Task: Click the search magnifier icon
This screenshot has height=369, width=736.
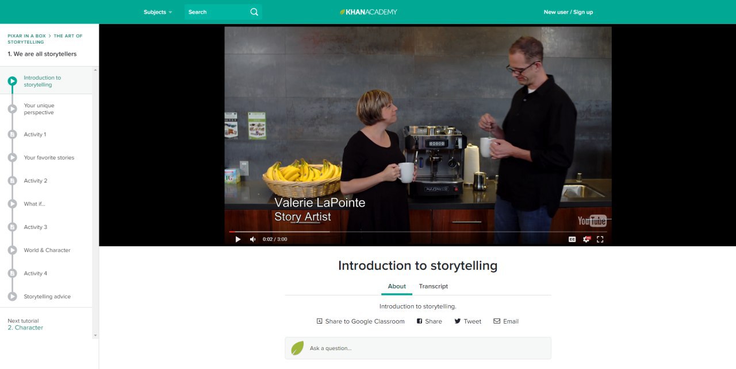Action: 254,12
